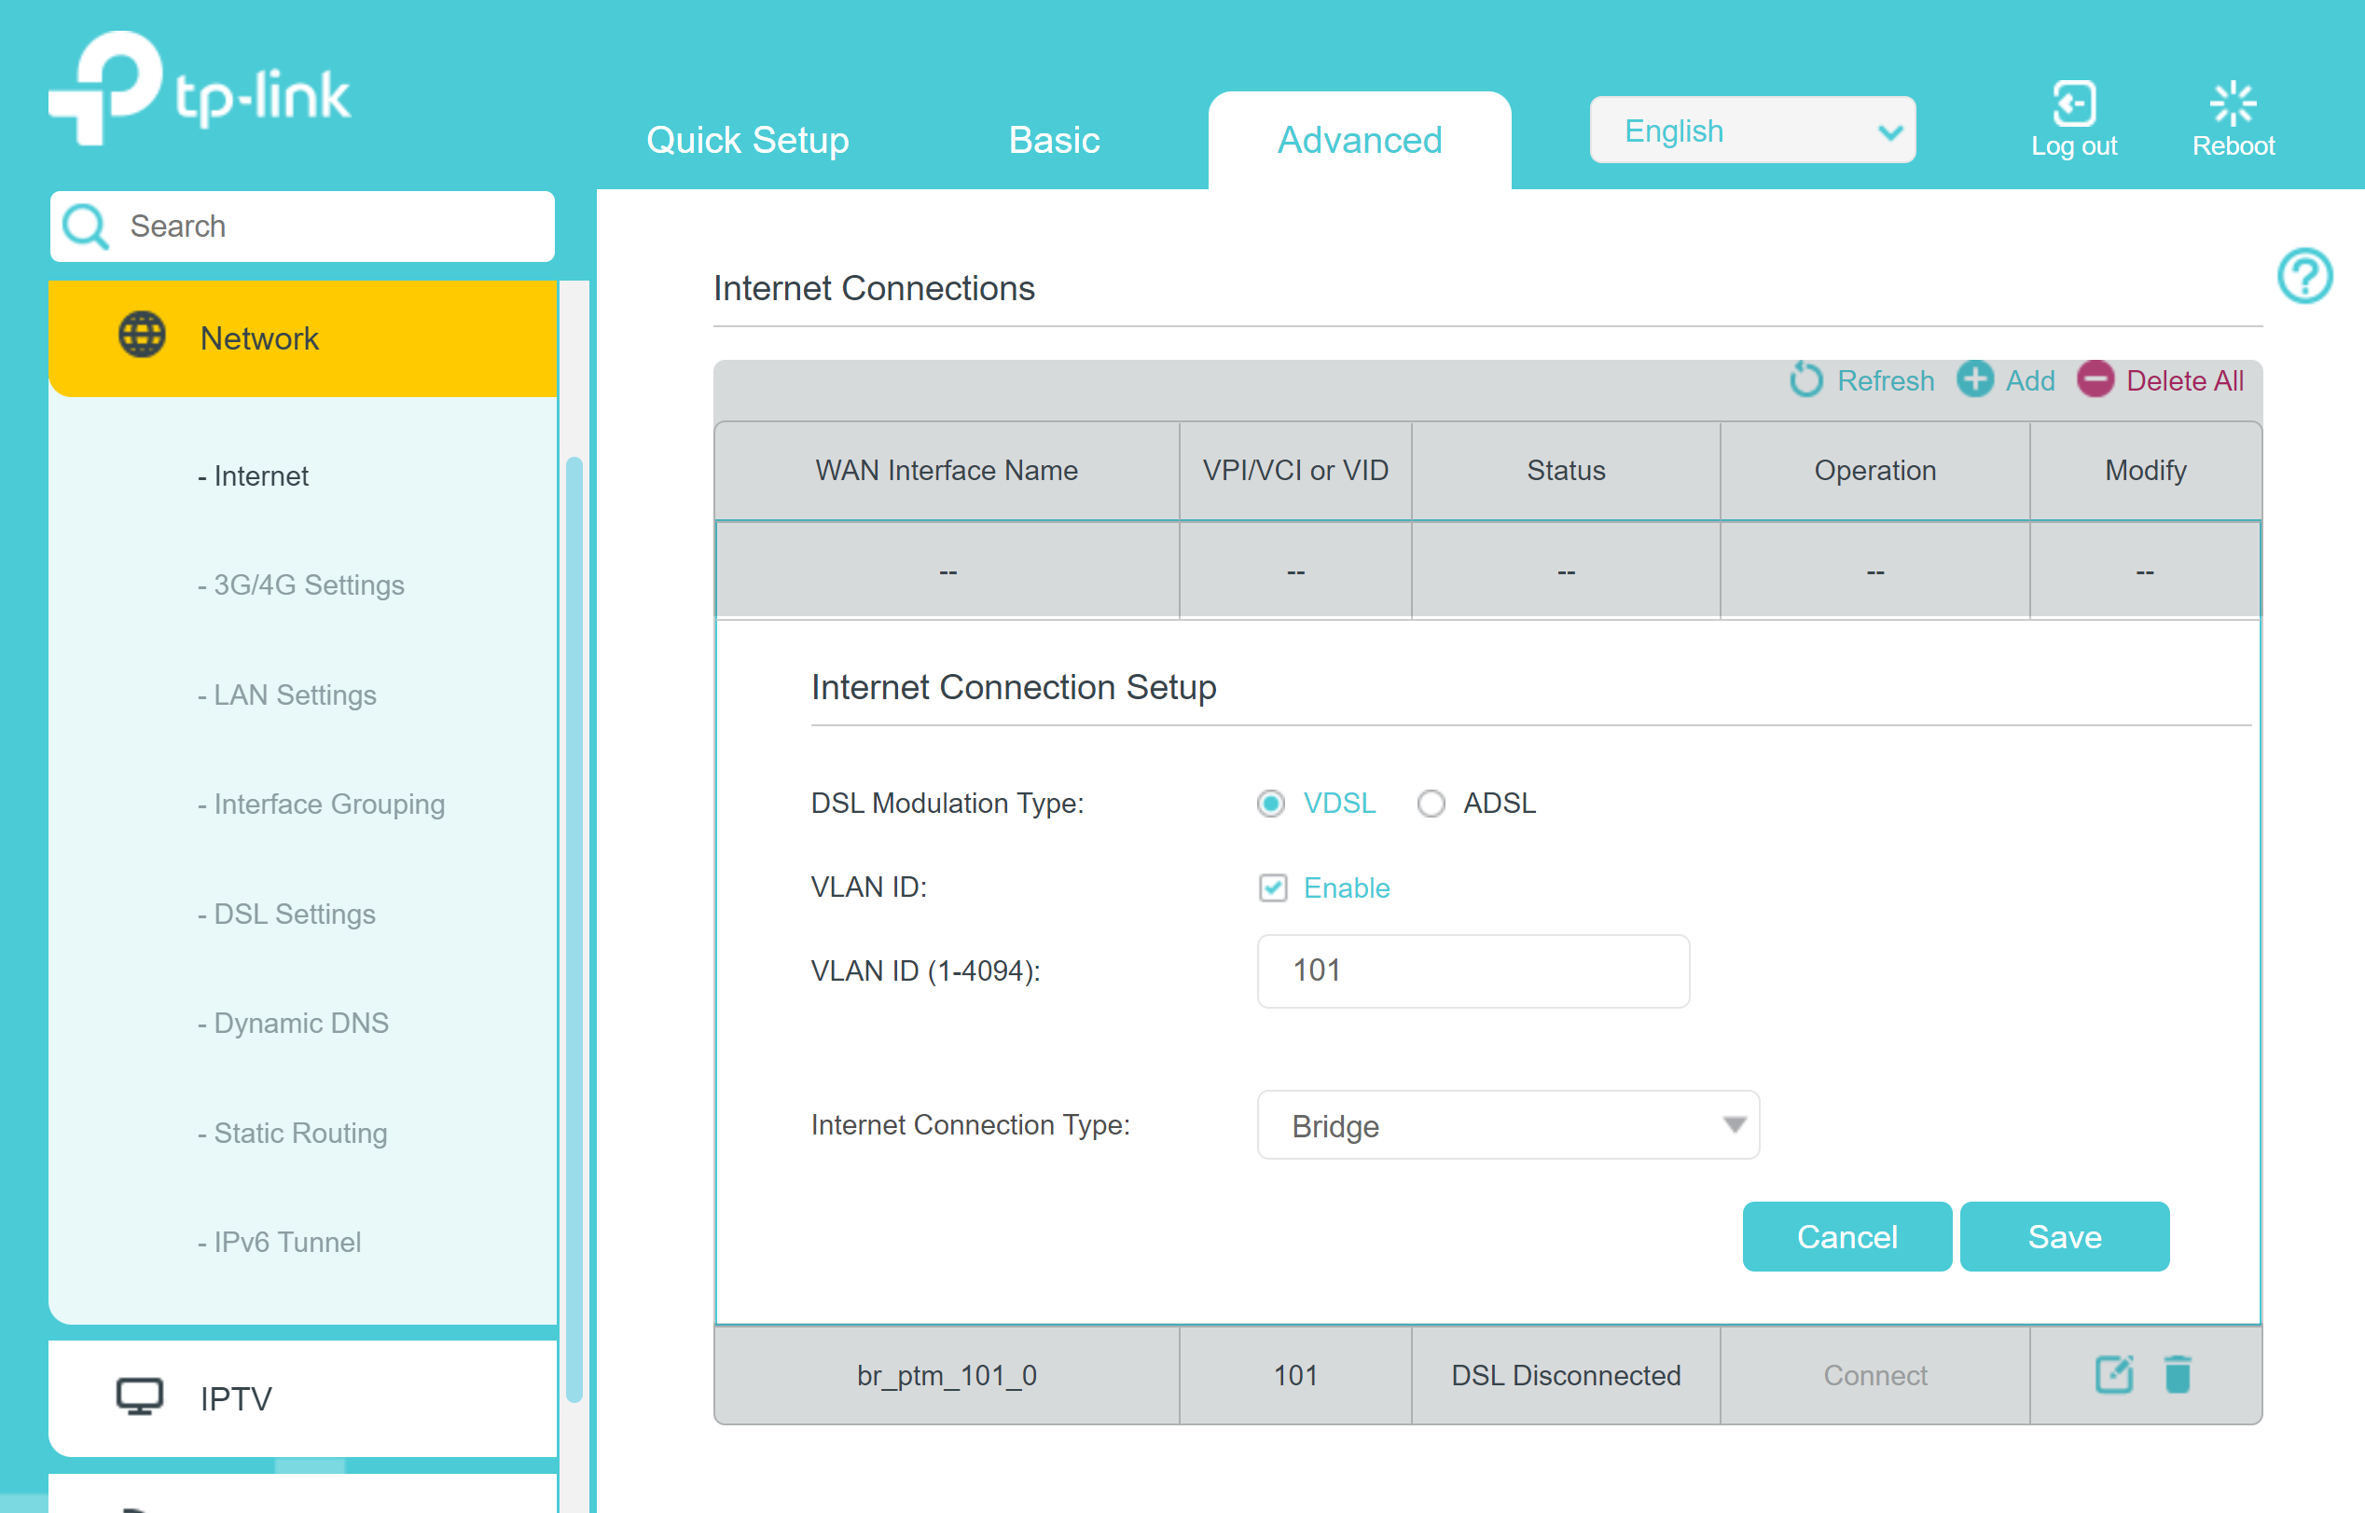Switch to the Quick Setup tab
2365x1513 pixels.
747,140
